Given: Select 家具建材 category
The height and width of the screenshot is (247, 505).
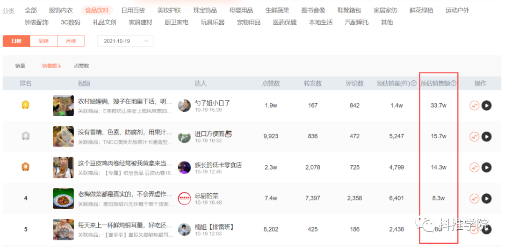Looking at the screenshot, I should [140, 22].
